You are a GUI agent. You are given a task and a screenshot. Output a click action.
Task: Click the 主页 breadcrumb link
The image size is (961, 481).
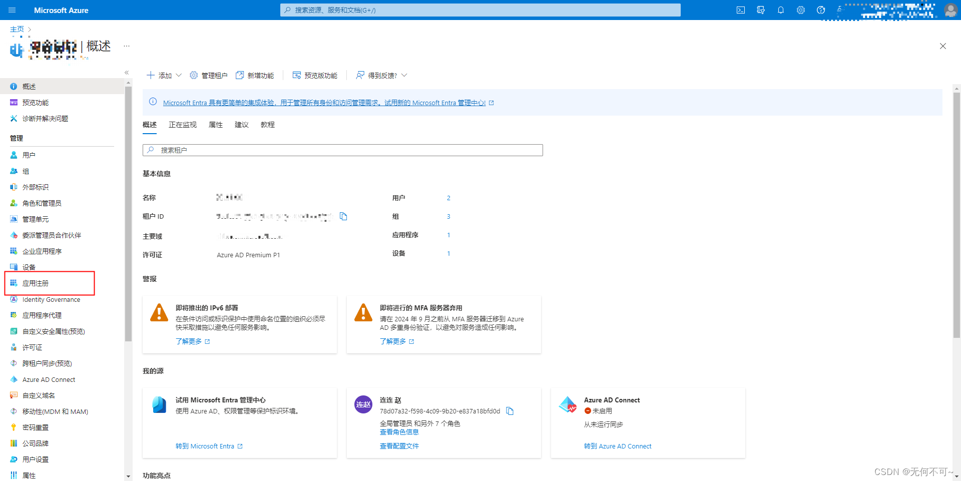17,29
